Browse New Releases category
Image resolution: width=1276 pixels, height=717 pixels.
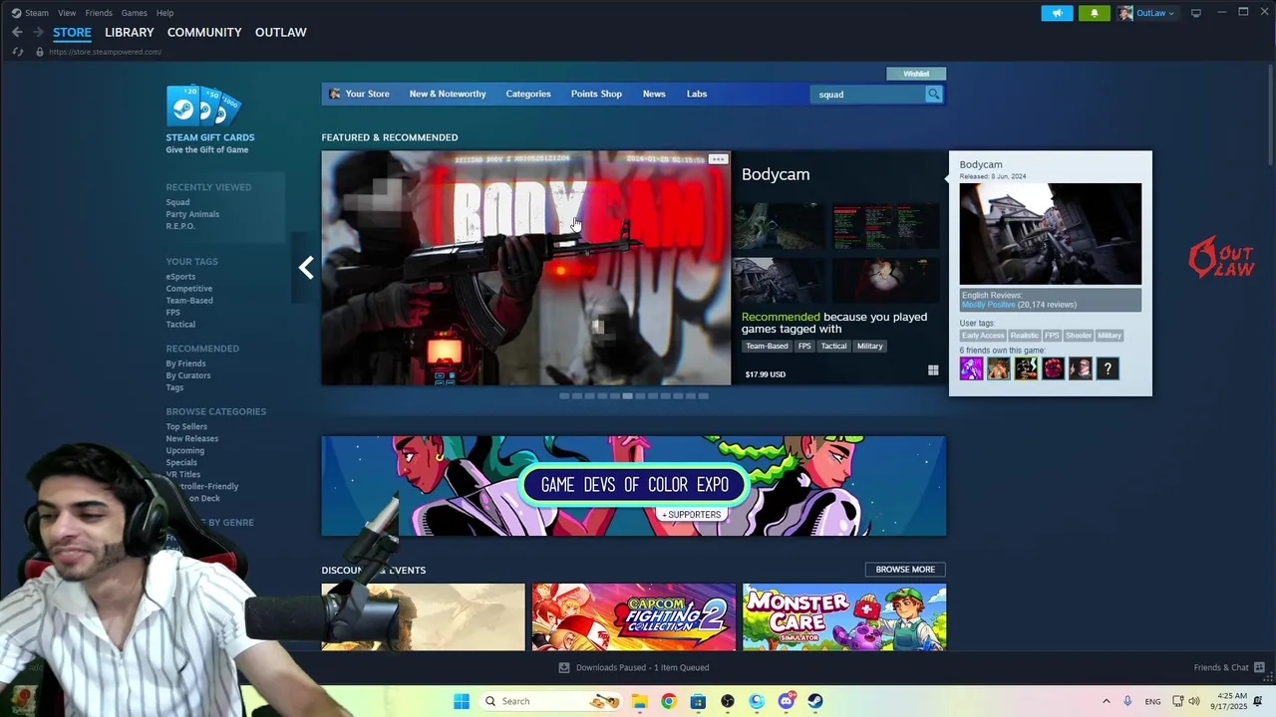[192, 438]
